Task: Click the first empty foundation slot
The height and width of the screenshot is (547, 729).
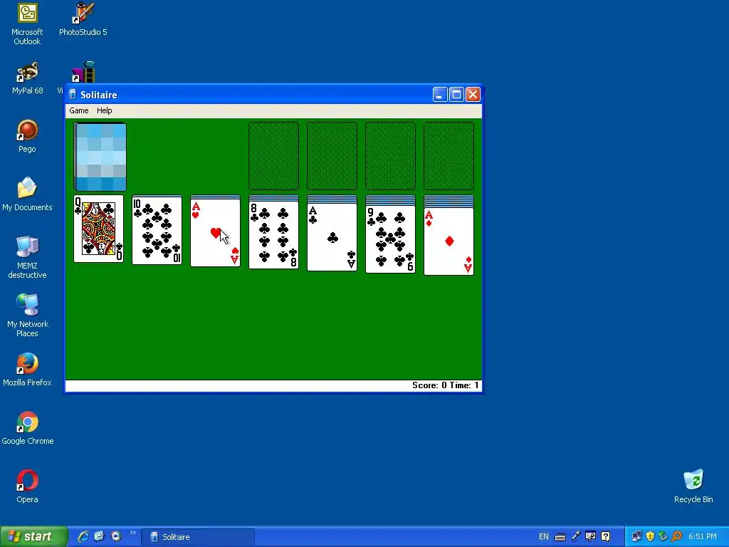Action: tap(274, 156)
